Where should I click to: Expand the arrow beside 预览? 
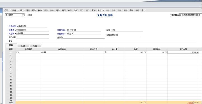click(x=18, y=10)
